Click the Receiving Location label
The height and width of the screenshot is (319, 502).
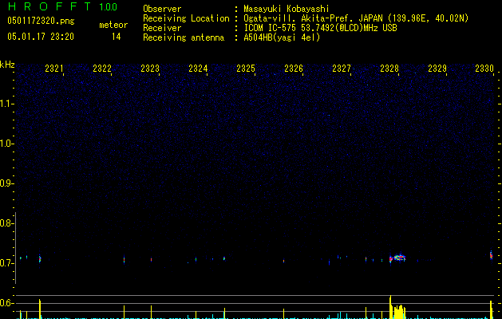click(x=186, y=18)
